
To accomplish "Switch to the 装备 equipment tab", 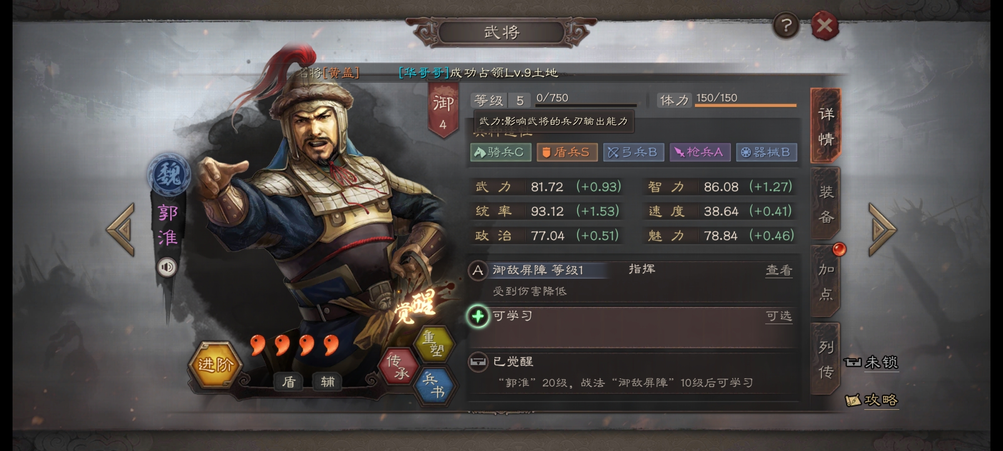I will 826,204.
